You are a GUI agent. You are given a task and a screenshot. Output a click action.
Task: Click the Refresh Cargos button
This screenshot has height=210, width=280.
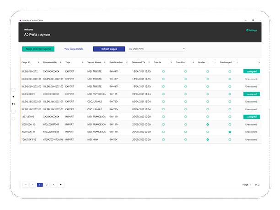click(109, 48)
